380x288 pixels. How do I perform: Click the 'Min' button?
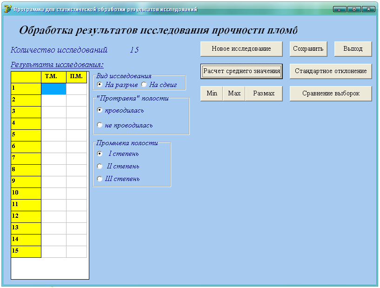[212, 94]
